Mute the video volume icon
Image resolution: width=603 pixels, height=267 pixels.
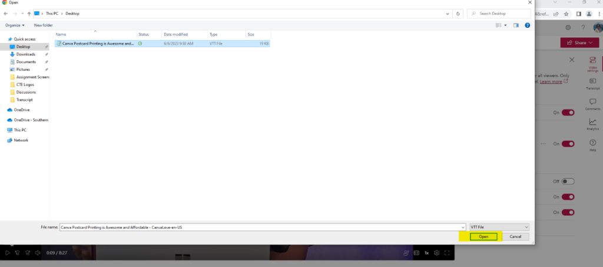[x=38, y=253]
